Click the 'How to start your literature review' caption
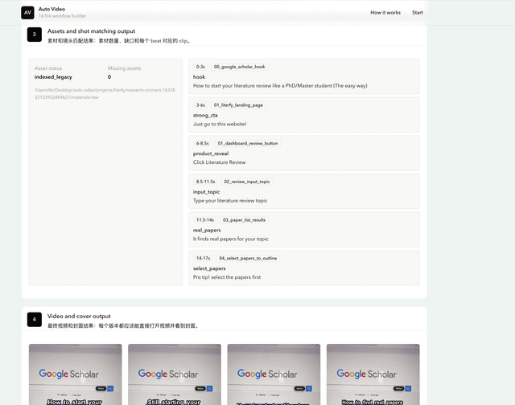 coord(280,86)
